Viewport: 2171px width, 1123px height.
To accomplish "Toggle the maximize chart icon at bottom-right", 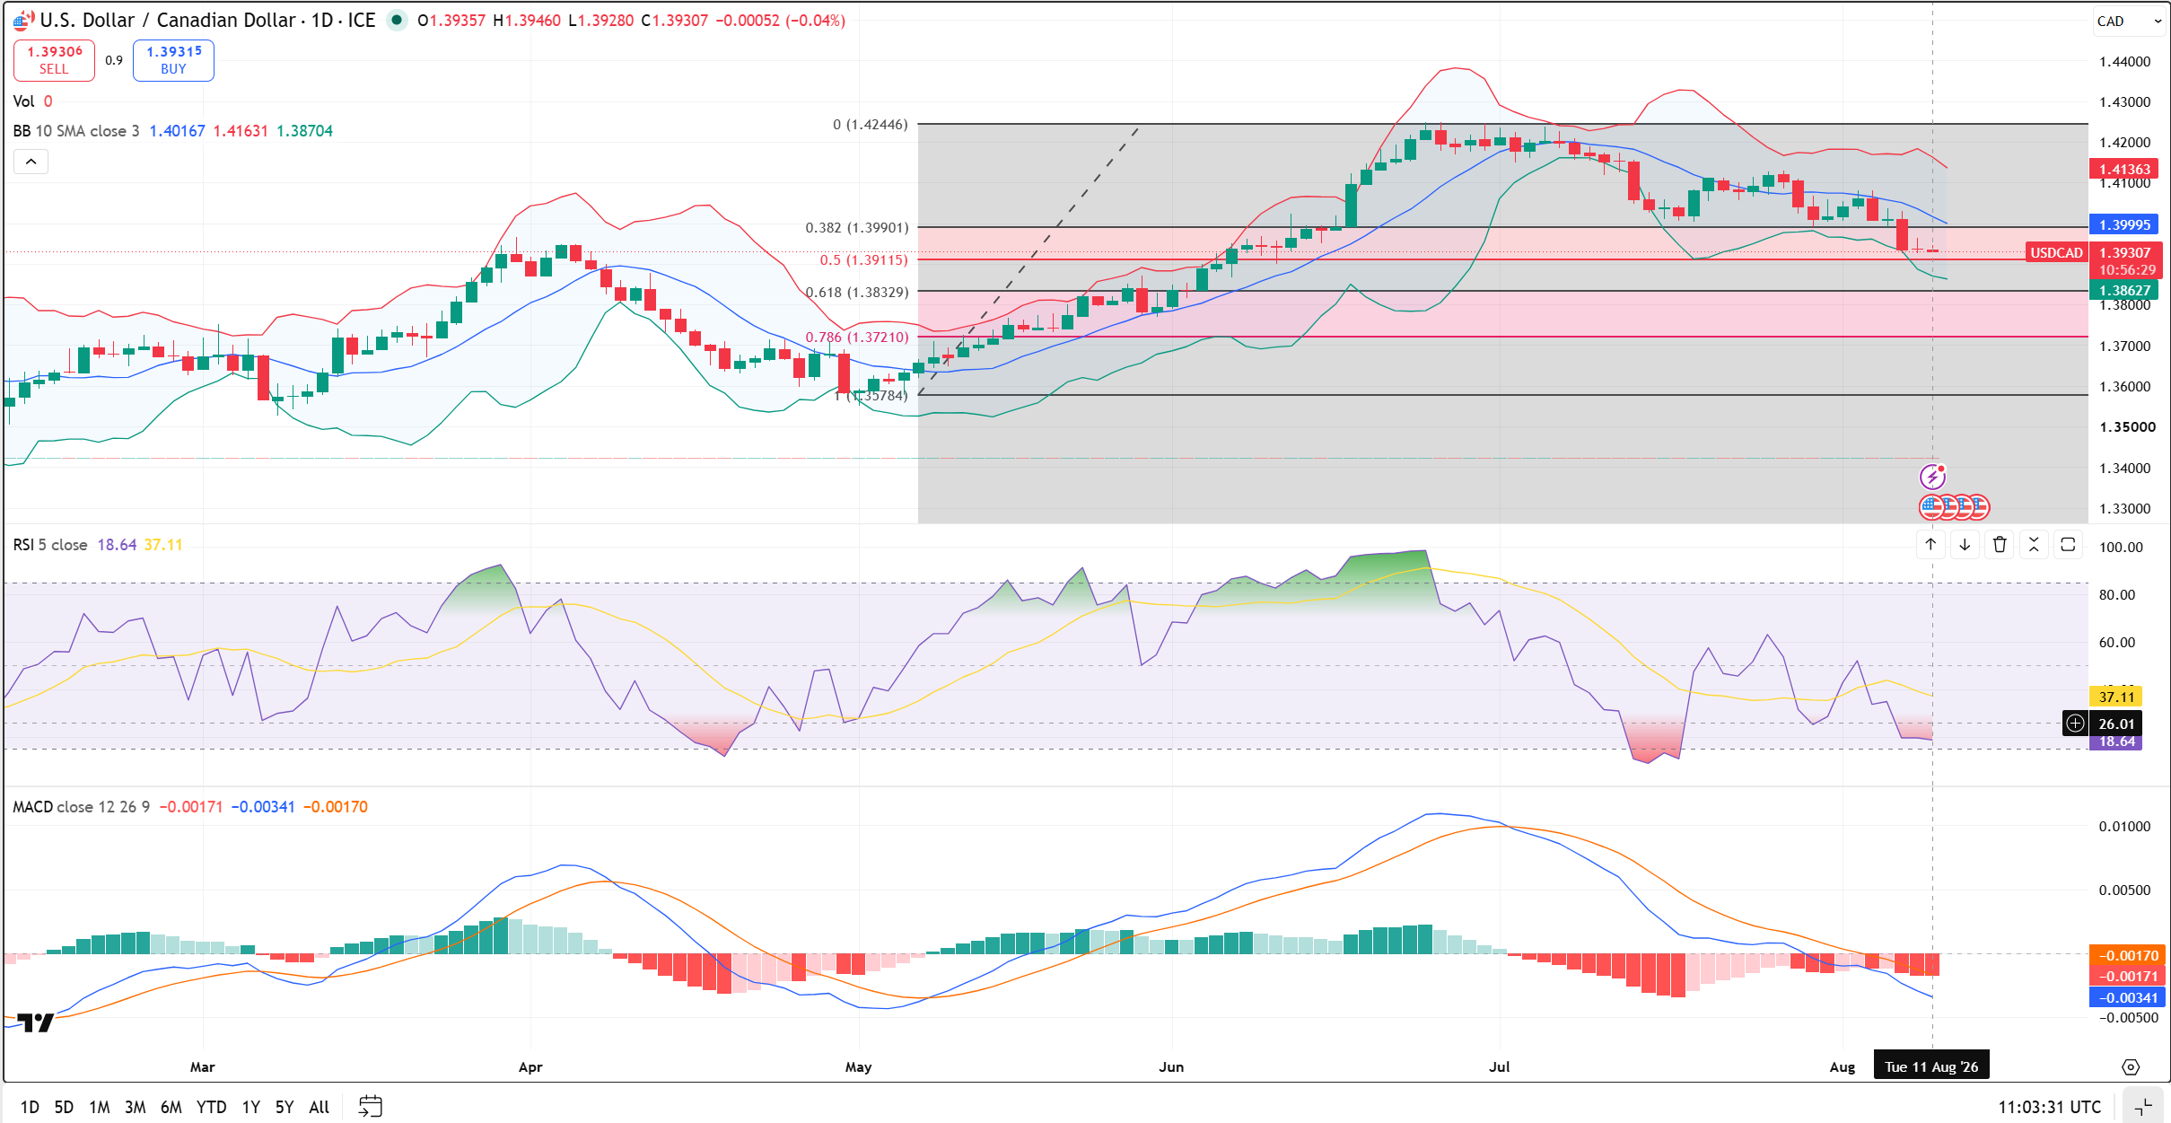I will (x=2143, y=1106).
